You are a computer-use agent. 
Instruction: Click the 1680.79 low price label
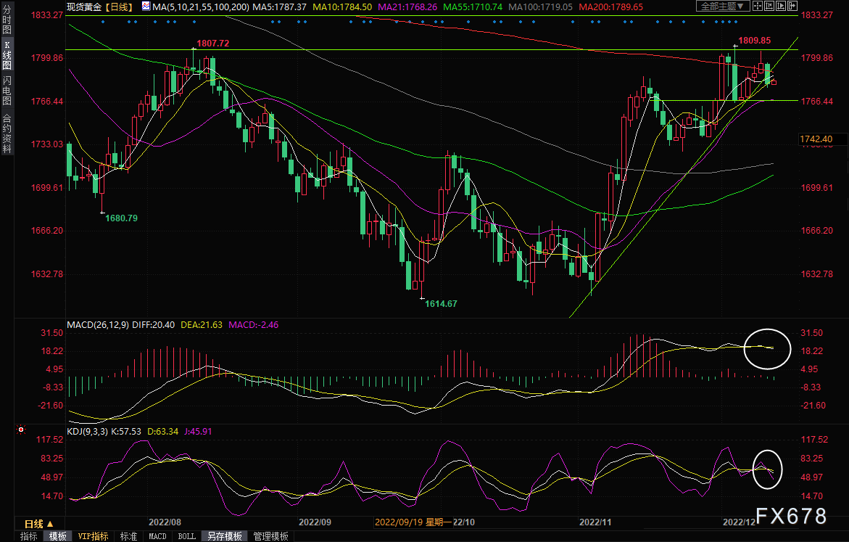(x=121, y=218)
